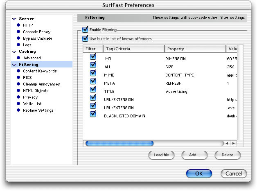
Task: Click the scroll right arrow
Action: (234, 144)
